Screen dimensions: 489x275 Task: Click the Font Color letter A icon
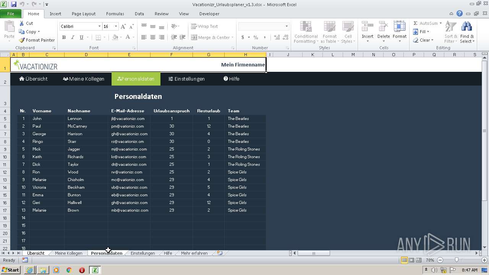pos(128,37)
